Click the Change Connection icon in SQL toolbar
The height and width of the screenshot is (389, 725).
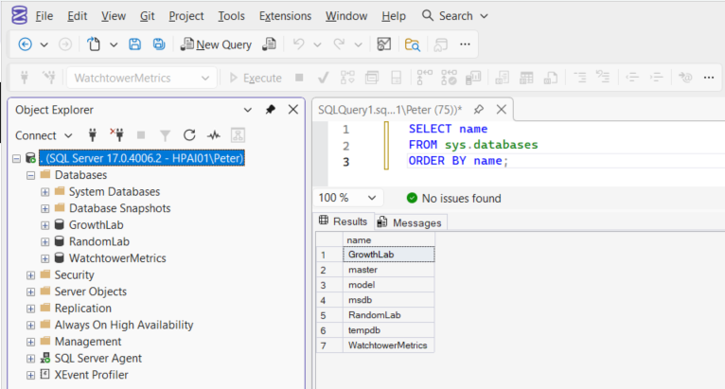[48, 78]
